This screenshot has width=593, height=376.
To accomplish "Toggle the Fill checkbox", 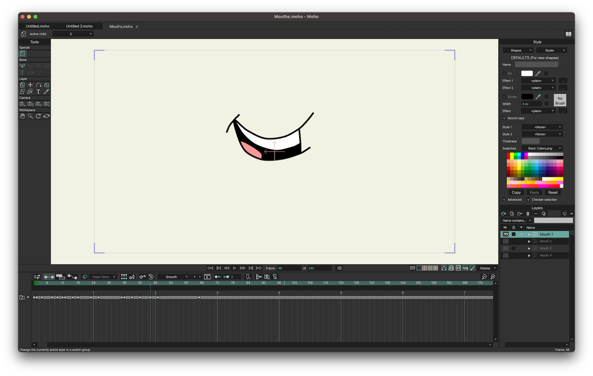I will (504, 73).
